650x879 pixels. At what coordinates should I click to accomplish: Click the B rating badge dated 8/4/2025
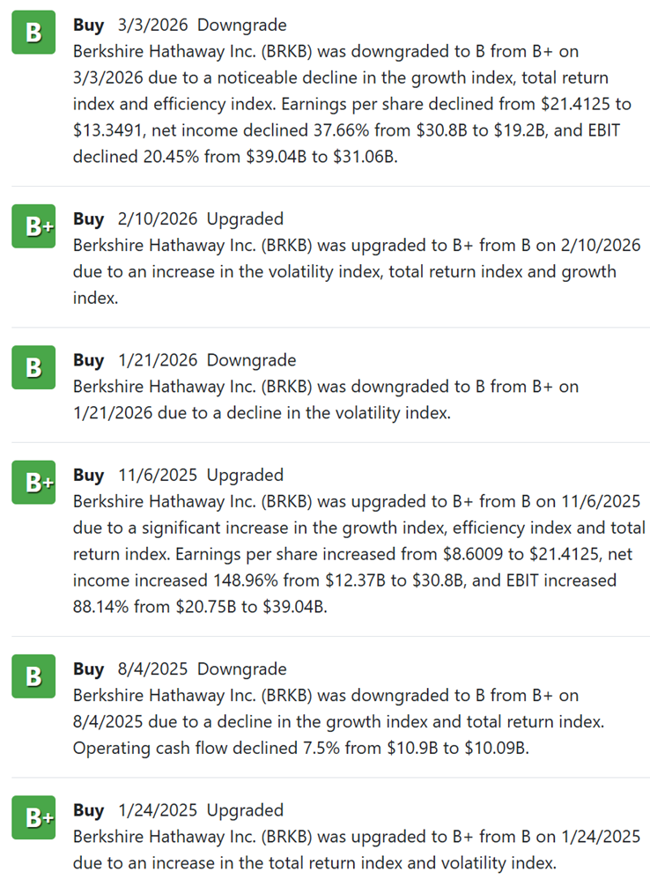pyautogui.click(x=33, y=676)
